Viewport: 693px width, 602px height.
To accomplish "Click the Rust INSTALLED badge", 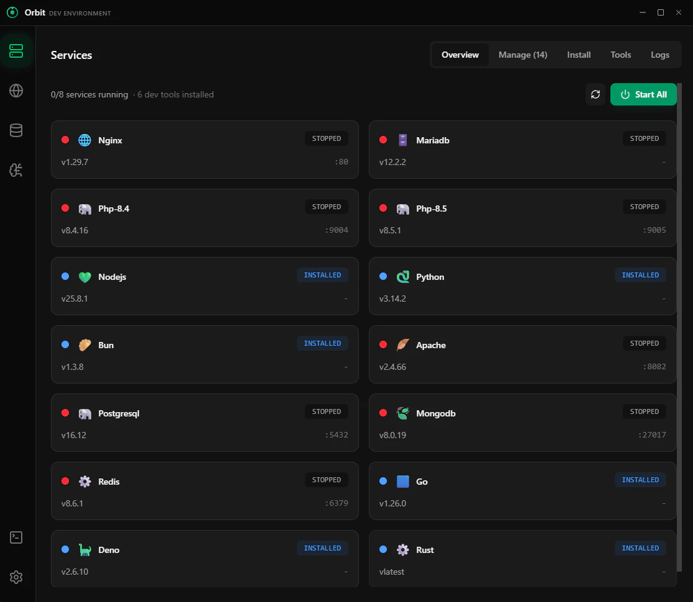I will (640, 548).
